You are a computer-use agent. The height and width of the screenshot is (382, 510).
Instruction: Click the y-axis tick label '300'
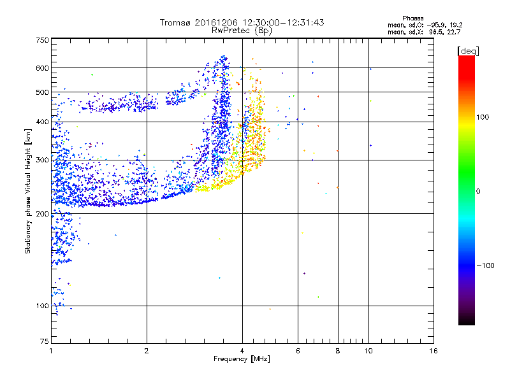42,160
